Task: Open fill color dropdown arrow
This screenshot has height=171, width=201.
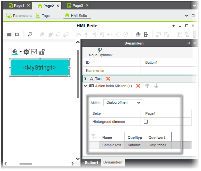Action: 20,52
